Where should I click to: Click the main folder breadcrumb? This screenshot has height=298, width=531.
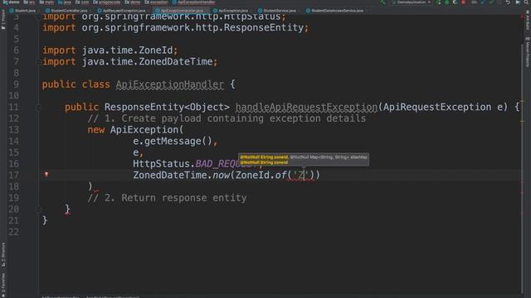pos(46,2)
